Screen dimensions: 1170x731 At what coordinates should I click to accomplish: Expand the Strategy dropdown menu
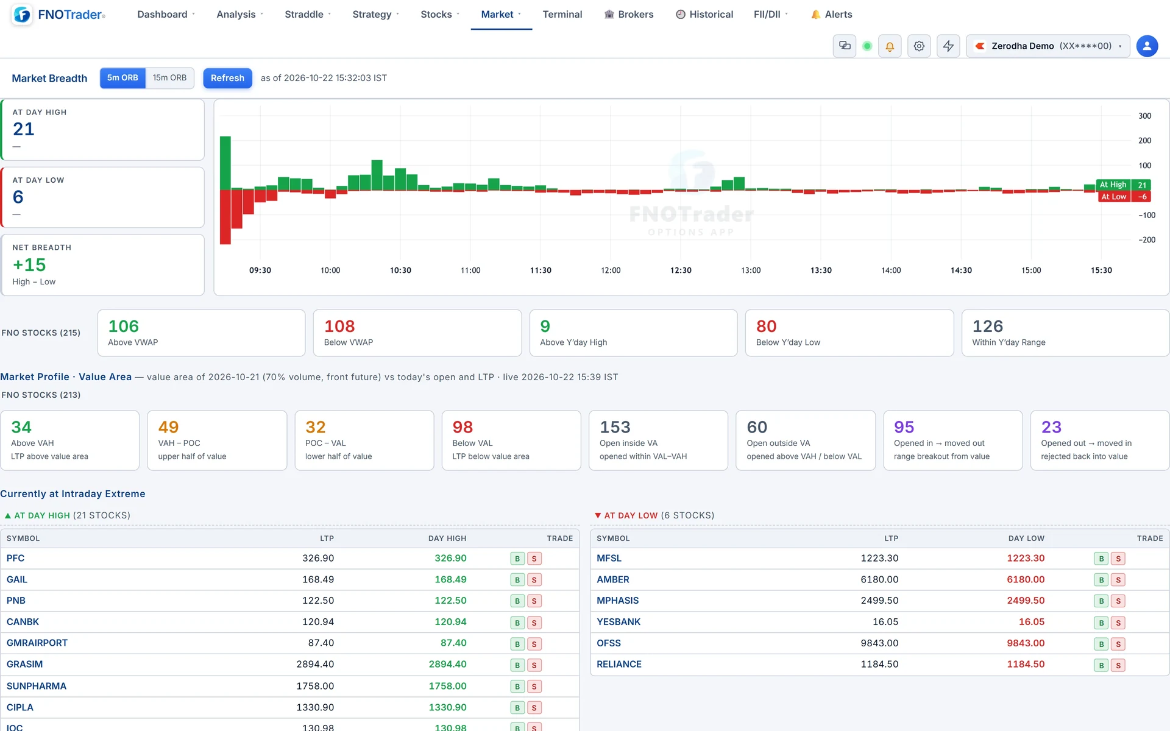click(375, 15)
